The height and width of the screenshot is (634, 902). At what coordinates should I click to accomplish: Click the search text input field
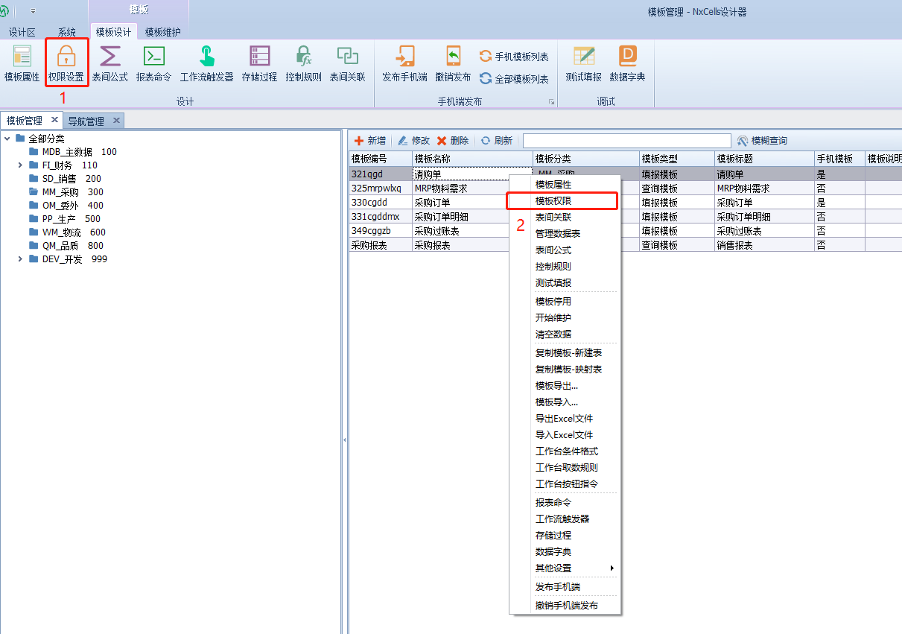click(x=626, y=141)
